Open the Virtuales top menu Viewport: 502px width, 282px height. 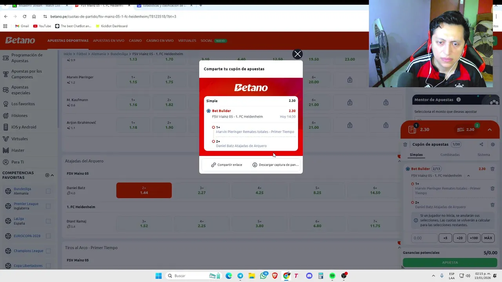coord(187,41)
